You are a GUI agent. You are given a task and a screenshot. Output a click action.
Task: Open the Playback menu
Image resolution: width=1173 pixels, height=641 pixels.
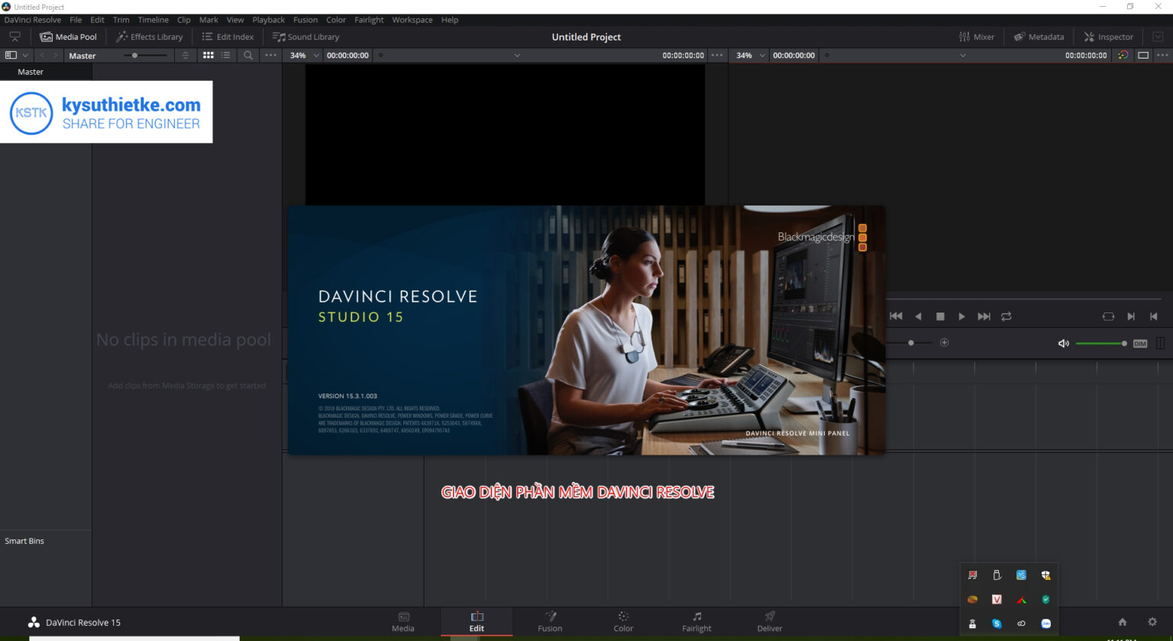[269, 20]
